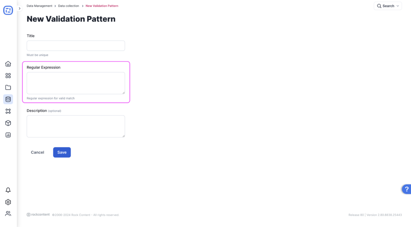Focus the Title input field

pyautogui.click(x=76, y=46)
